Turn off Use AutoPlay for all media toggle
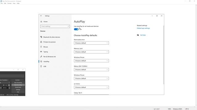The width and height of the screenshot is (197, 110). click(x=76, y=29)
